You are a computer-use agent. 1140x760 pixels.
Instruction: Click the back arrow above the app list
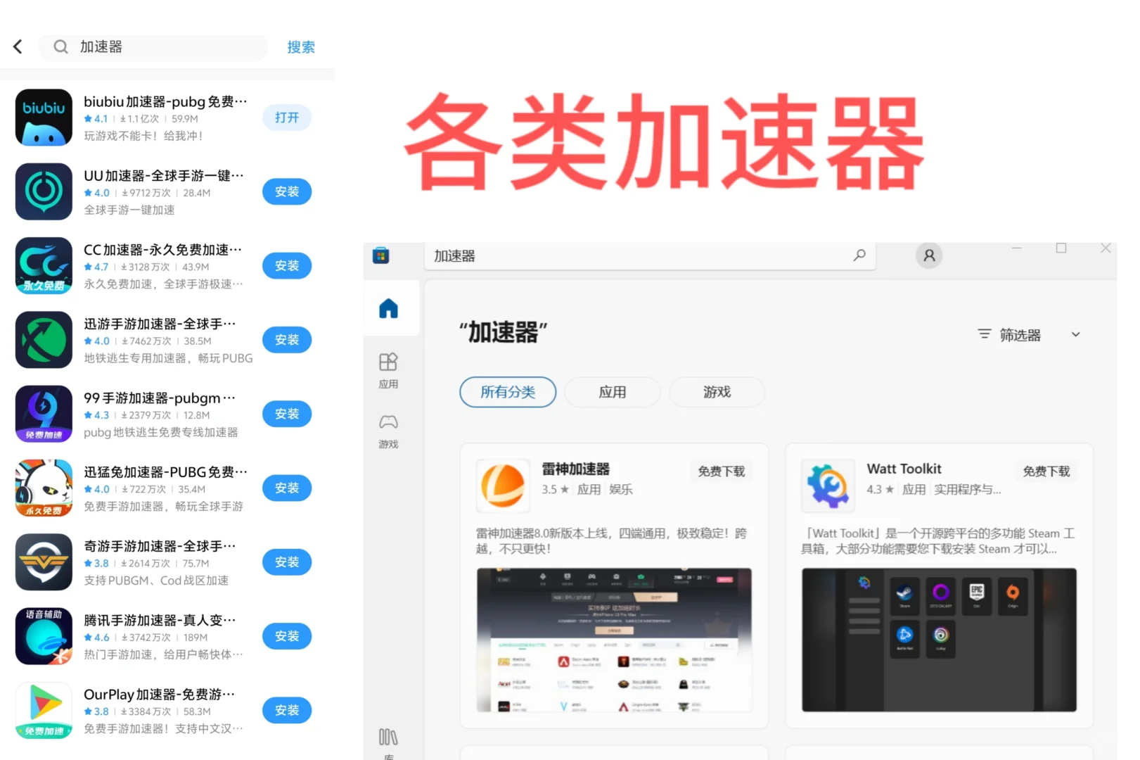click(17, 46)
